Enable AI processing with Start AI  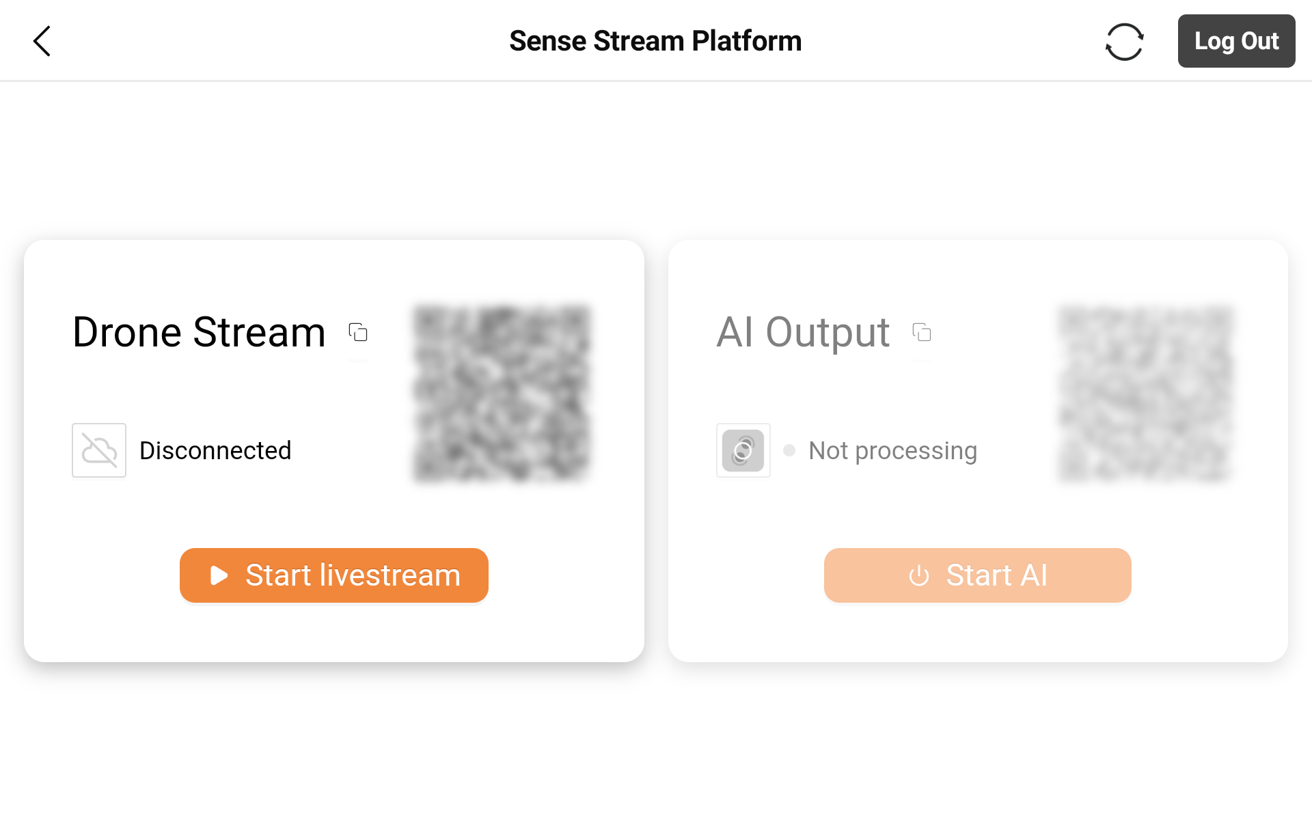coord(976,575)
